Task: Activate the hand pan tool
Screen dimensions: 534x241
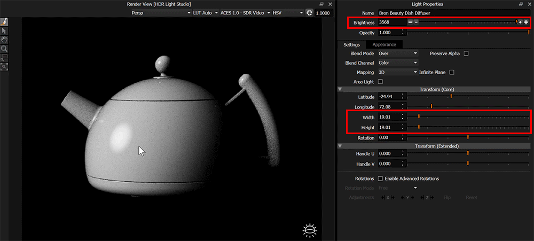Action: [x=4, y=40]
